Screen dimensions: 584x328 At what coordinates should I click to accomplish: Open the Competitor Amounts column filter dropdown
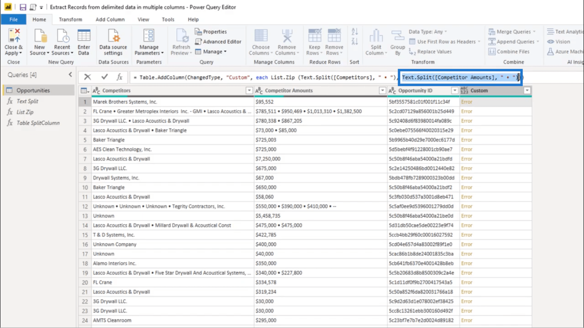click(x=382, y=91)
